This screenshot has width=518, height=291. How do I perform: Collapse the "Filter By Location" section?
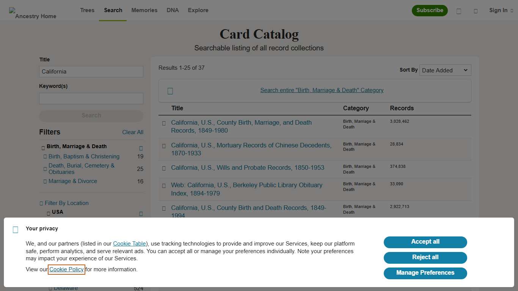[41, 203]
